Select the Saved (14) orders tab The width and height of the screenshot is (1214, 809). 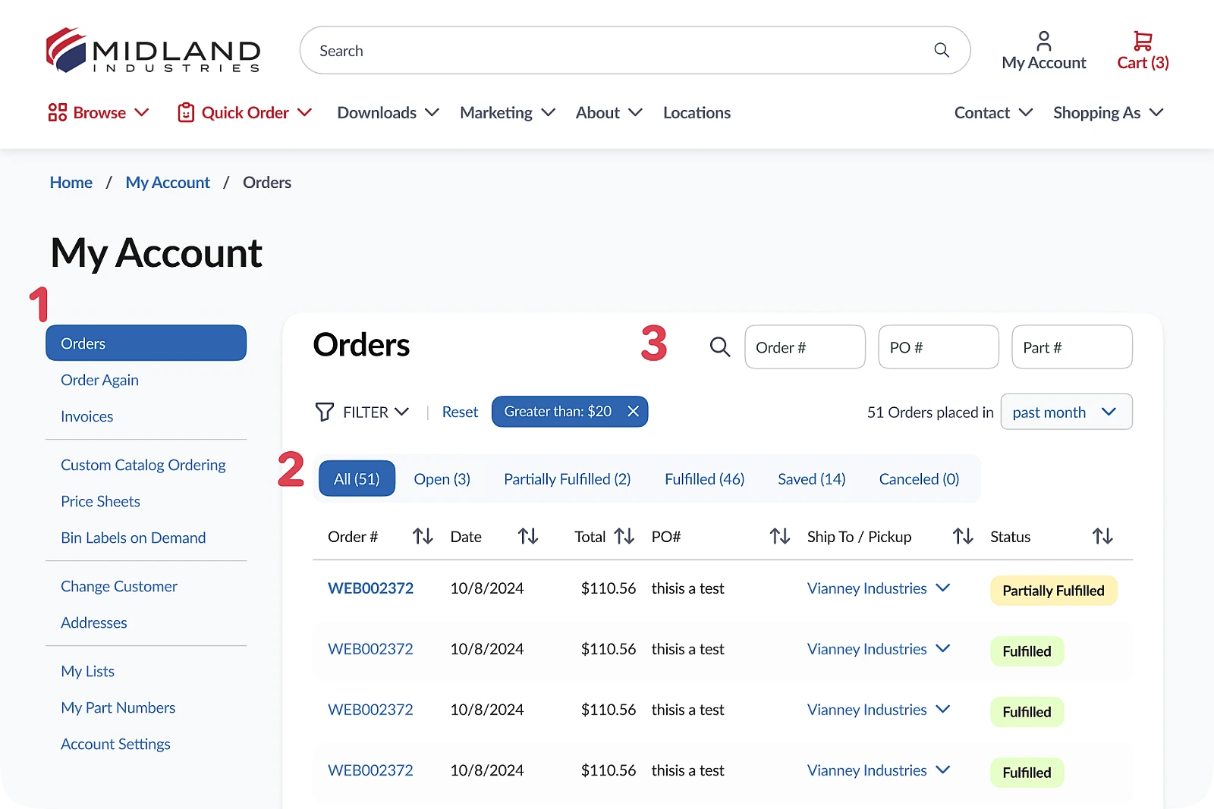811,478
